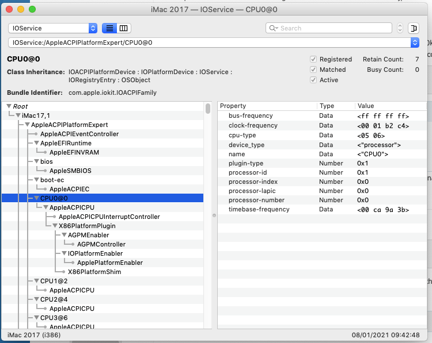Click inside the Search field
The height and width of the screenshot is (343, 432).
329,28
